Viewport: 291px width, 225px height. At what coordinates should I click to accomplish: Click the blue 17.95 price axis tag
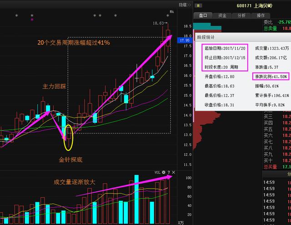click(x=185, y=40)
